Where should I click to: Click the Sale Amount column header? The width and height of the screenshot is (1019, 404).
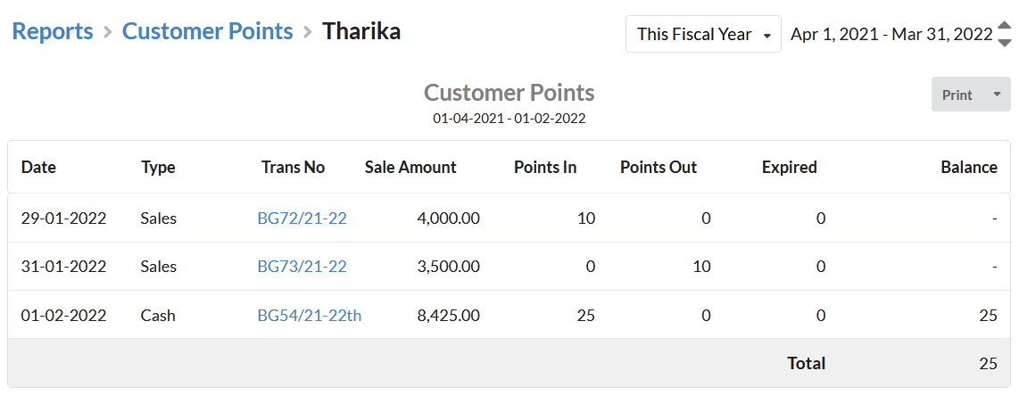click(410, 167)
